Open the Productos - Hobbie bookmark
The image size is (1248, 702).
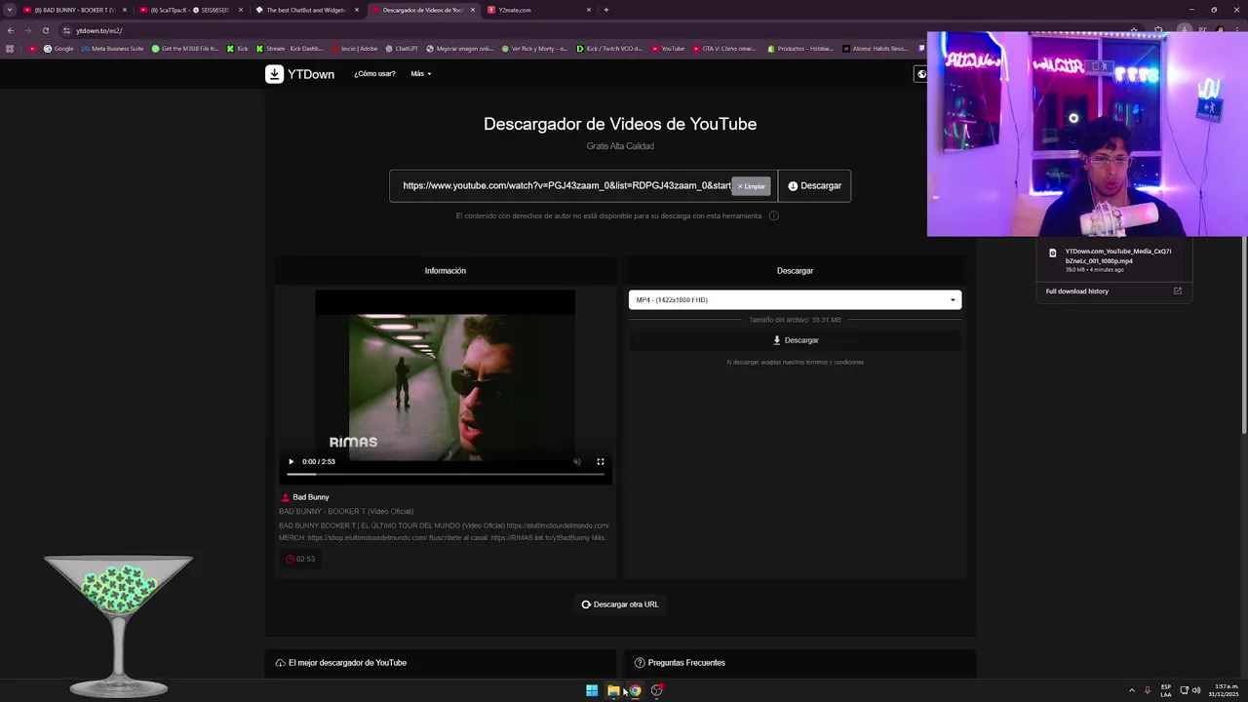pyautogui.click(x=801, y=48)
